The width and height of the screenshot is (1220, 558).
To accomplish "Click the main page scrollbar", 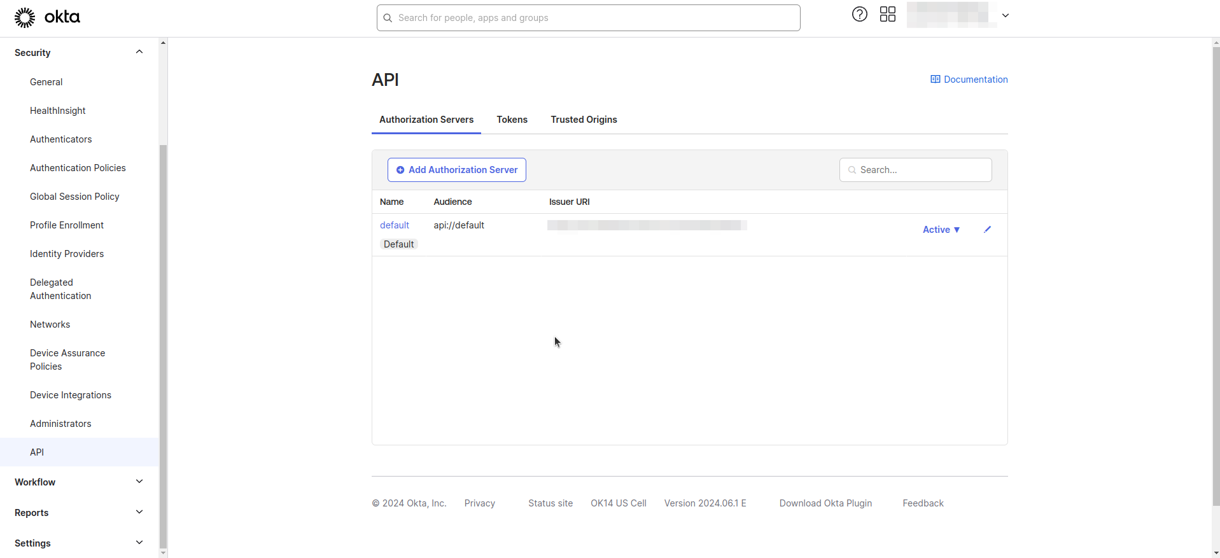I will click(x=1216, y=276).
